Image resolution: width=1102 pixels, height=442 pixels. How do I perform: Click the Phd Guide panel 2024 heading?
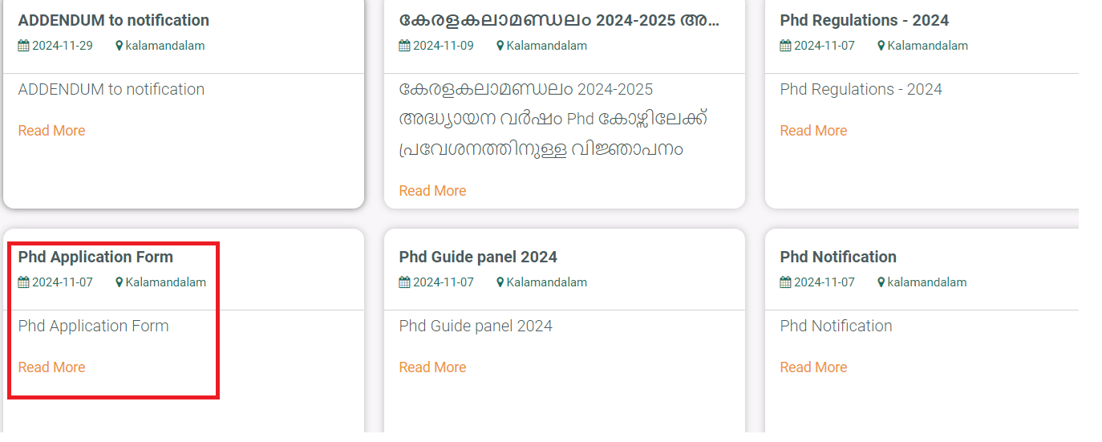478,257
